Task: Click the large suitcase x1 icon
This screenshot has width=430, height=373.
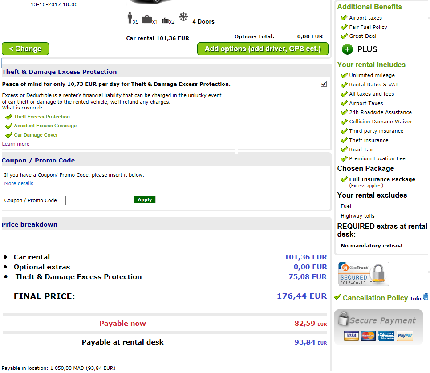Action: tap(147, 19)
